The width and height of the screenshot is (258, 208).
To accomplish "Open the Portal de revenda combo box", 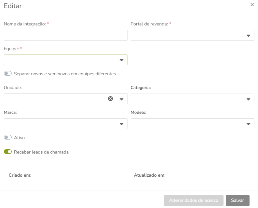I will pos(193,35).
